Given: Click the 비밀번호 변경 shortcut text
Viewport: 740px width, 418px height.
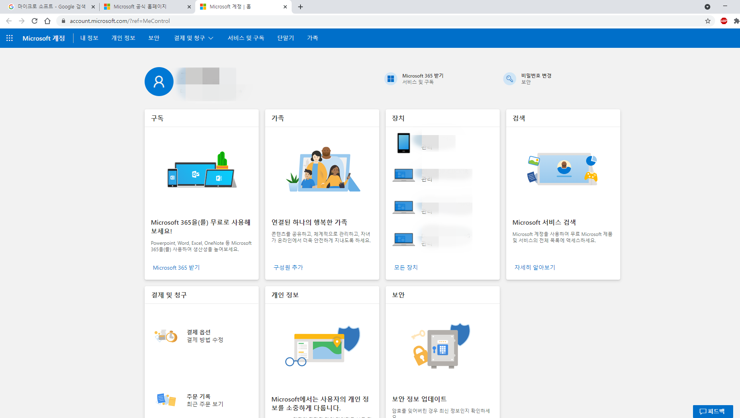Looking at the screenshot, I should pyautogui.click(x=536, y=76).
